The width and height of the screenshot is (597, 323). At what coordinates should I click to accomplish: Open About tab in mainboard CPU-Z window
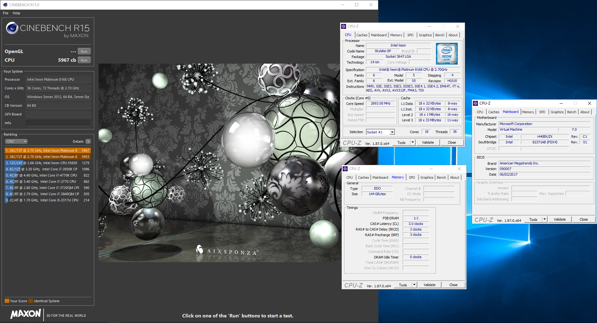(x=585, y=112)
